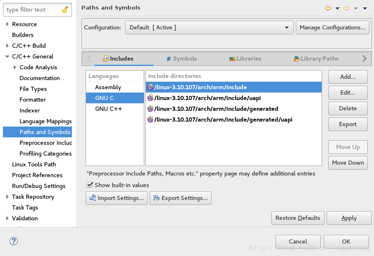Open the forward history dropdown arrow
This screenshot has width=374, height=256.
click(356, 8)
